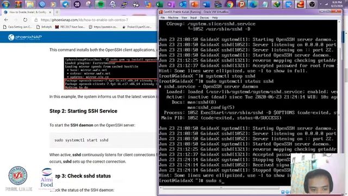Open the VirtualBox Devices menu
Viewport: 348px width, 196px height.
pos(204,17)
